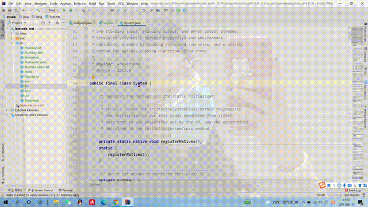Click the blue circular plugin toolbar icon
Image resolution: width=368 pixels, height=207 pixels.
pos(185,10)
